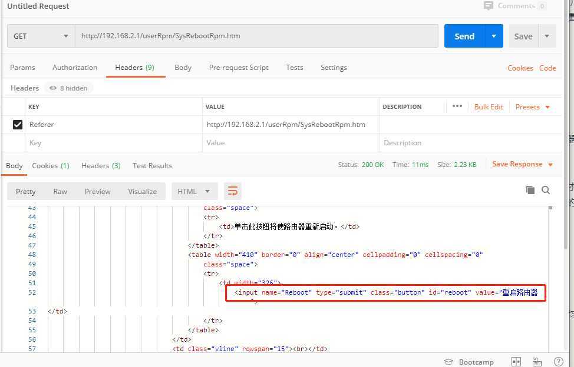The width and height of the screenshot is (574, 367).
Task: Open the help question mark icon
Action: [x=558, y=362]
